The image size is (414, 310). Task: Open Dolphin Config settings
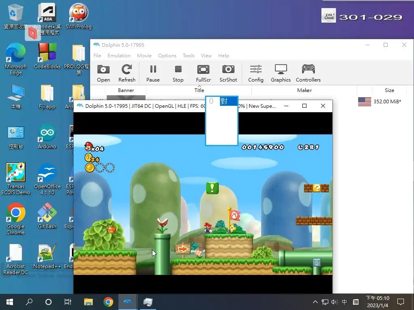(x=256, y=73)
